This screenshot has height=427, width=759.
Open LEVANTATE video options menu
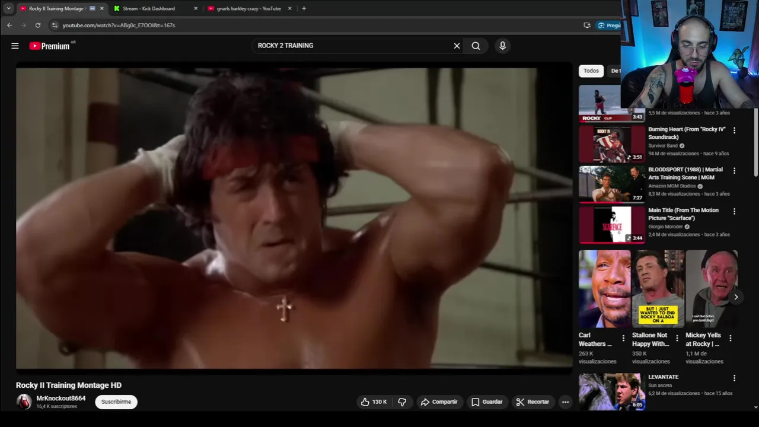coord(734,378)
